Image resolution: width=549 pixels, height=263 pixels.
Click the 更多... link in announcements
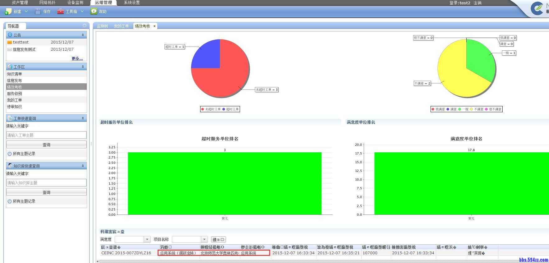[77, 58]
